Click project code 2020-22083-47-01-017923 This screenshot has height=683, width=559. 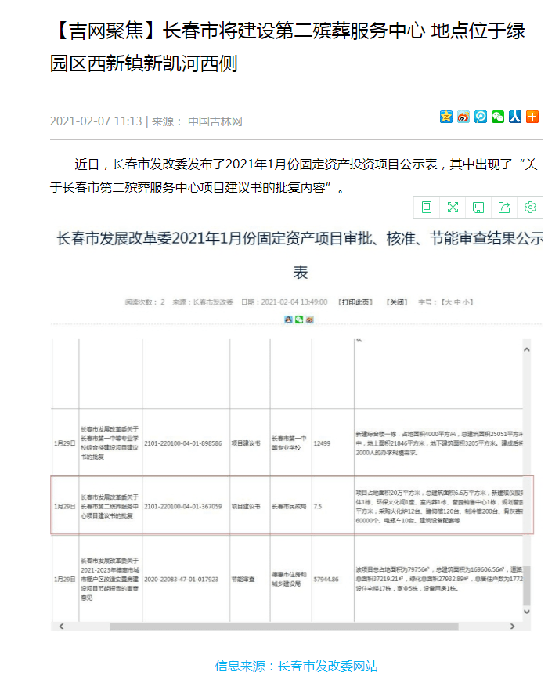pyautogui.click(x=181, y=580)
